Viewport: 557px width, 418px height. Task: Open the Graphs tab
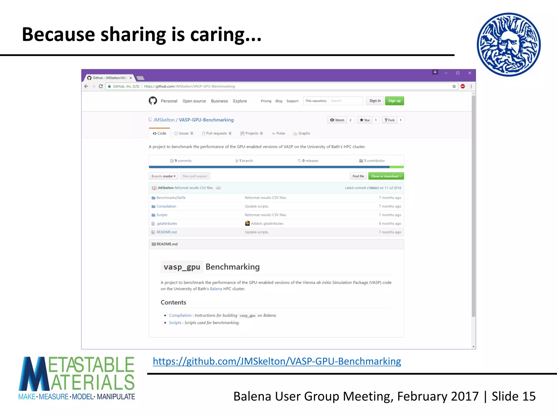click(301, 133)
